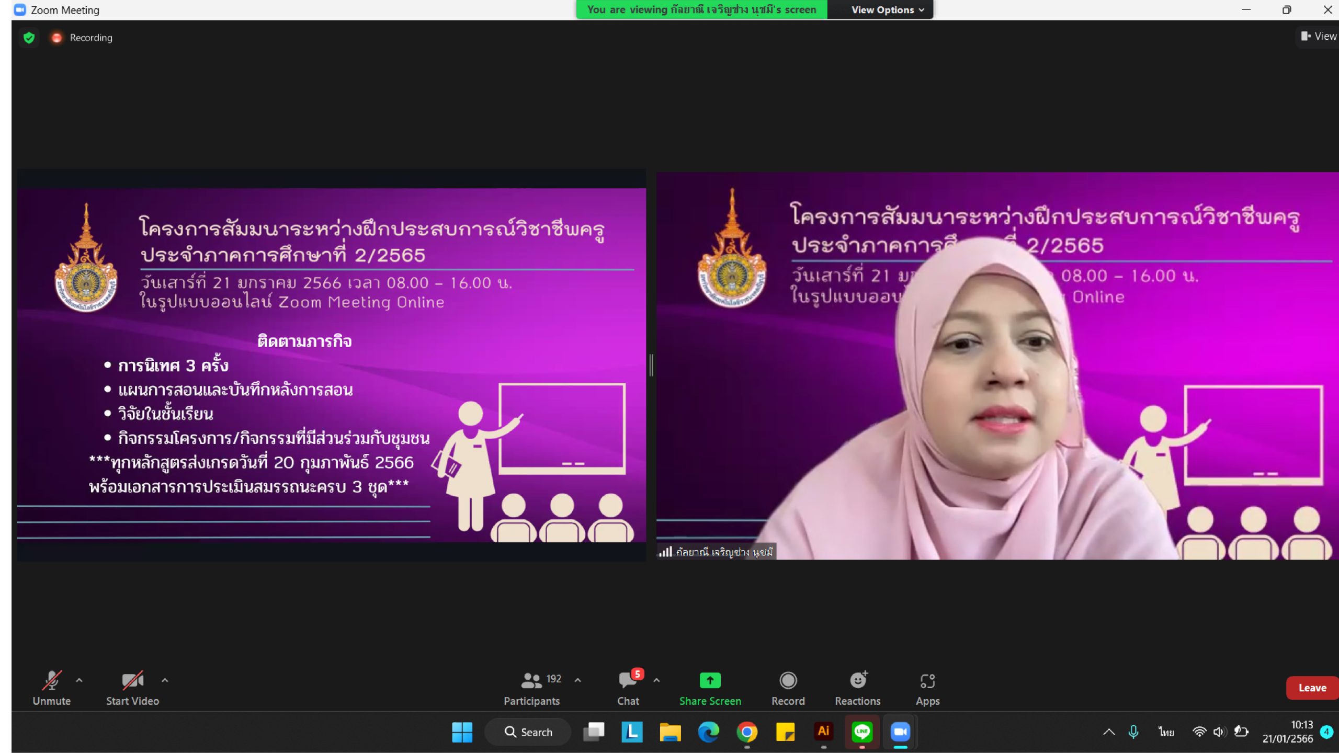Open volume control in tray

1220,732
